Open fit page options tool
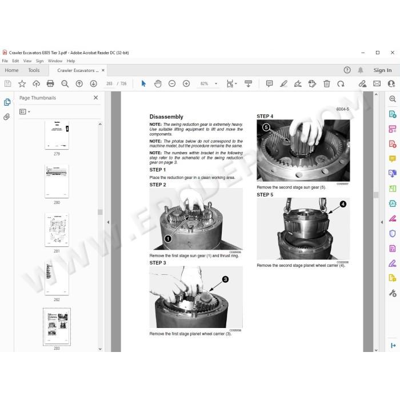The image size is (400, 400). 231,83
